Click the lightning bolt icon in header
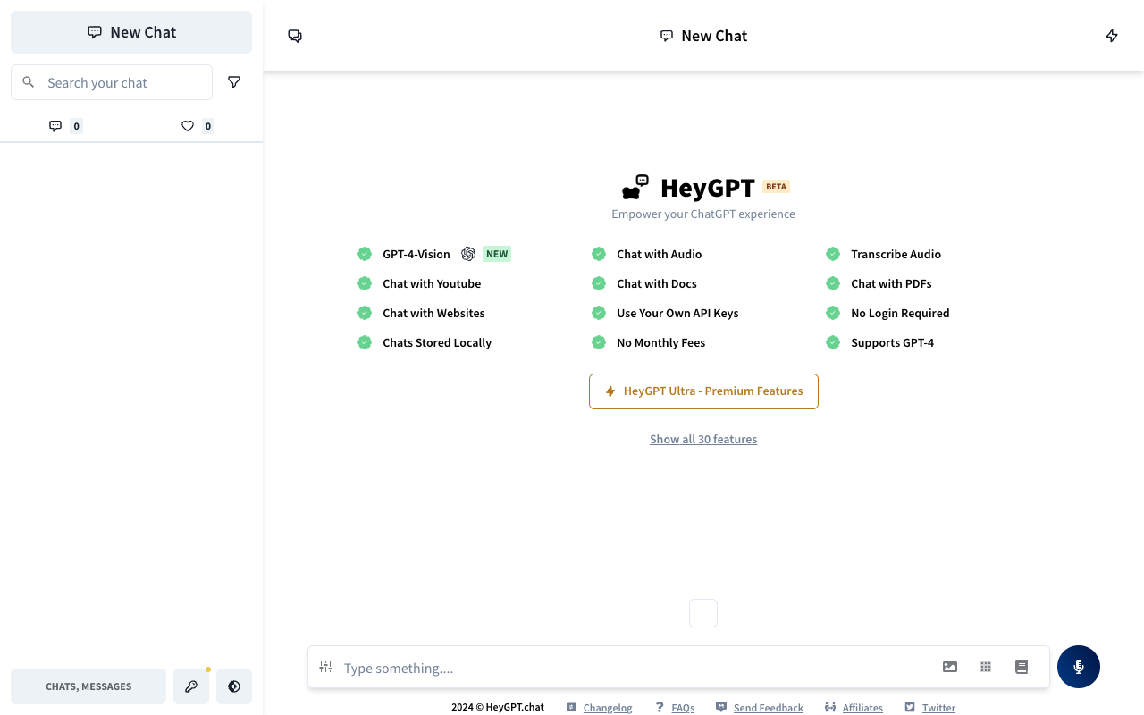 pos(1112,36)
